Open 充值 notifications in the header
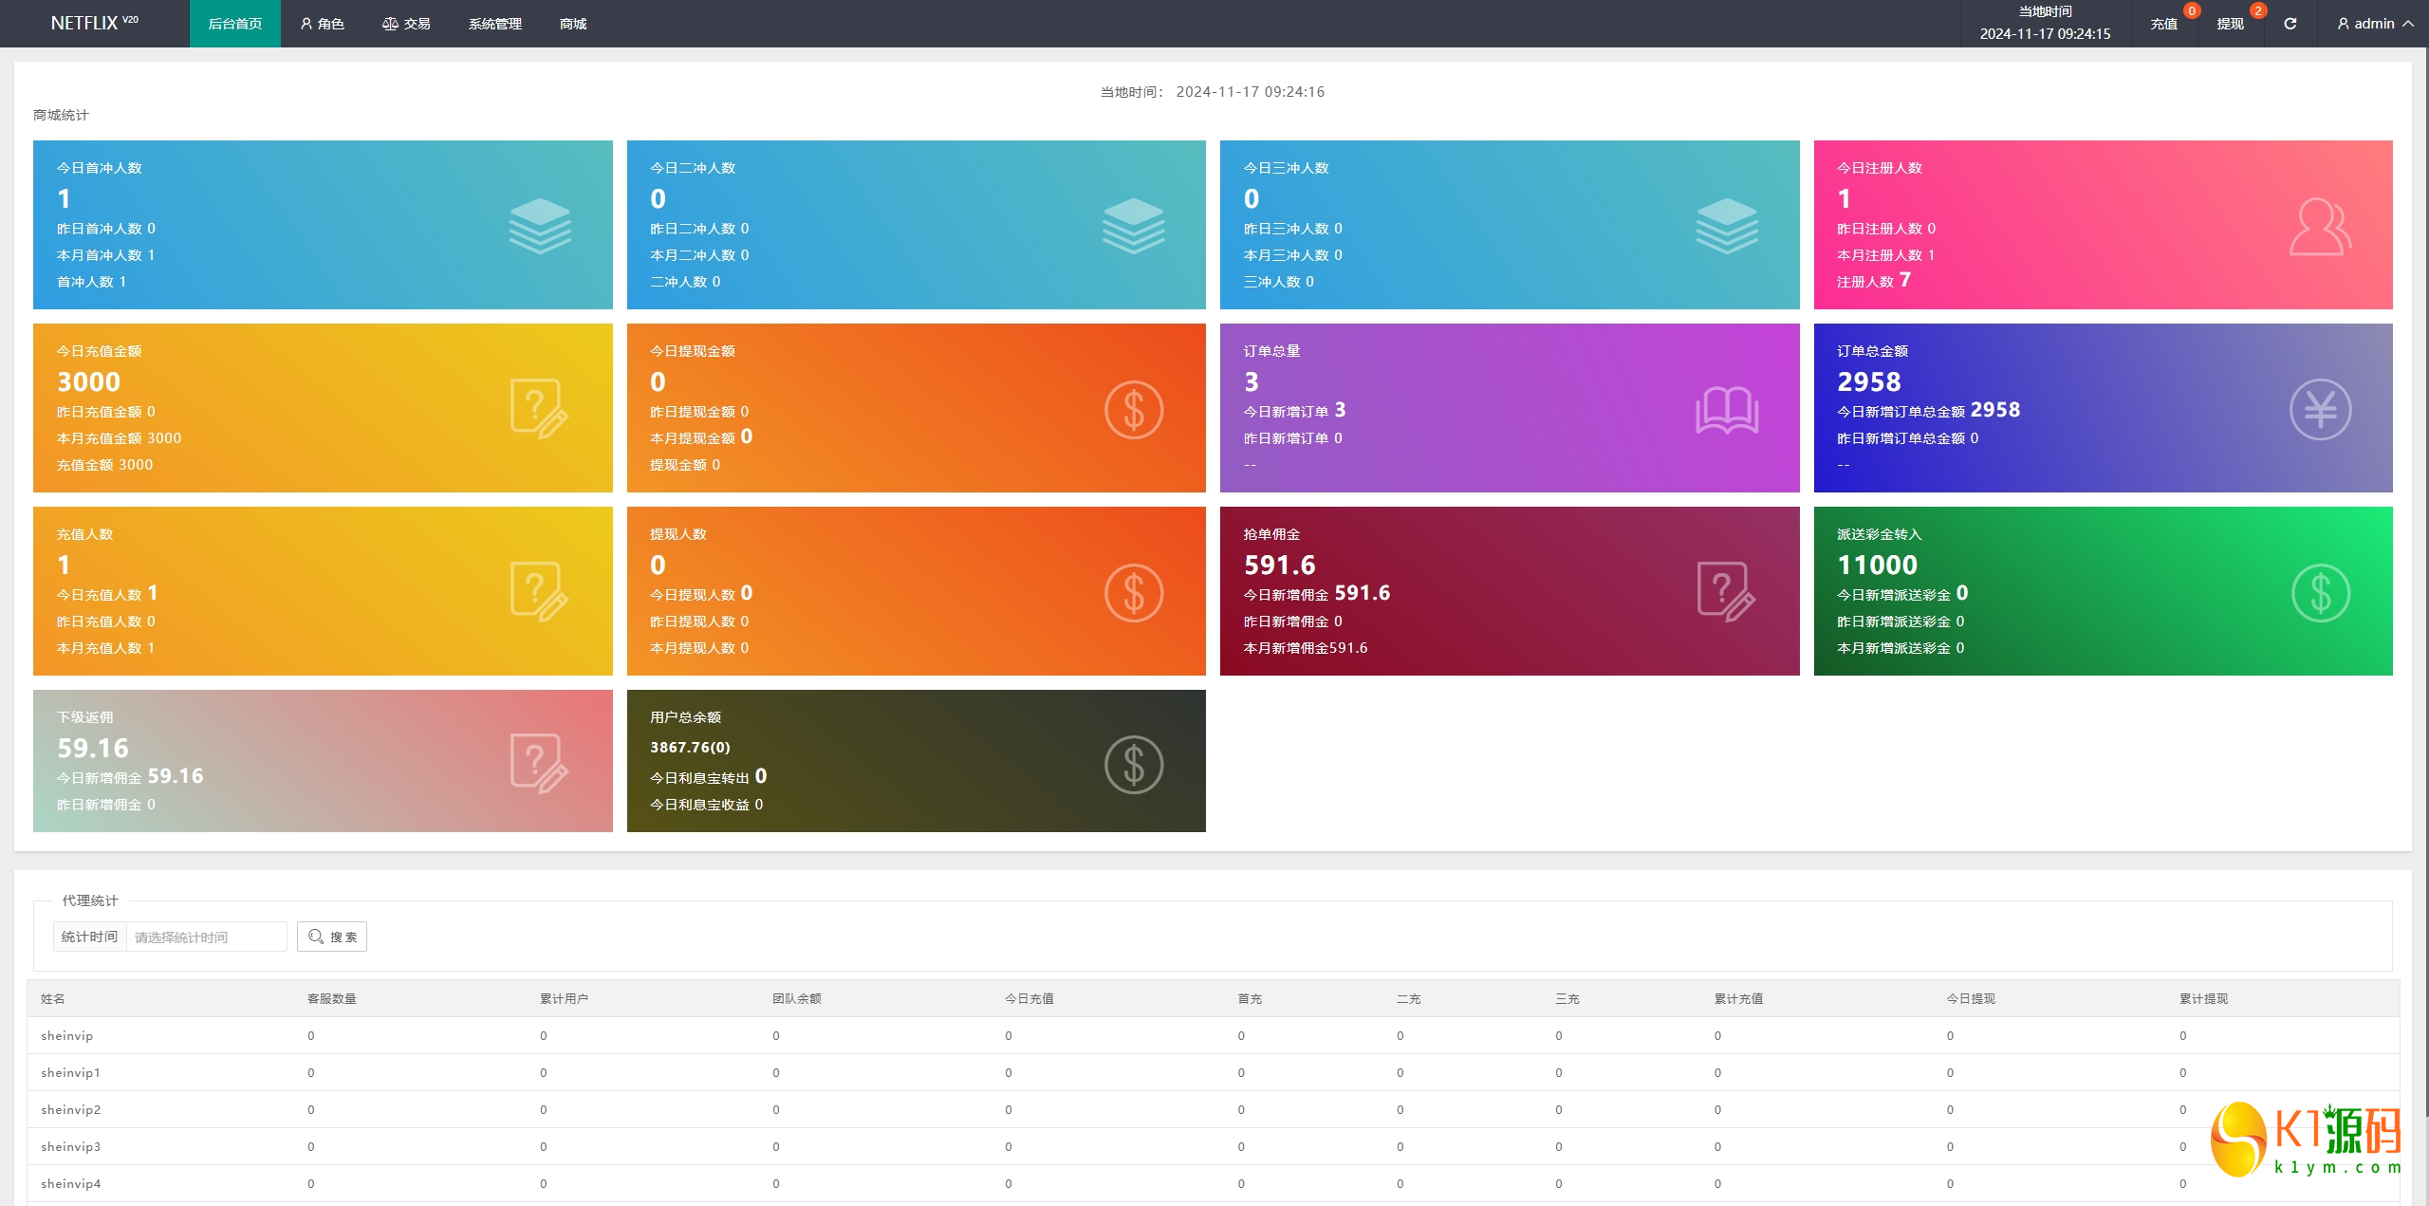This screenshot has height=1206, width=2429. pyautogui.click(x=2164, y=24)
